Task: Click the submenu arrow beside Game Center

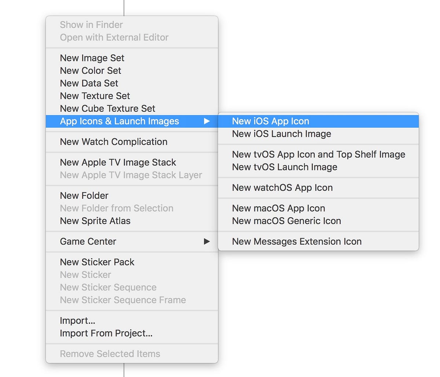Action: tap(207, 241)
